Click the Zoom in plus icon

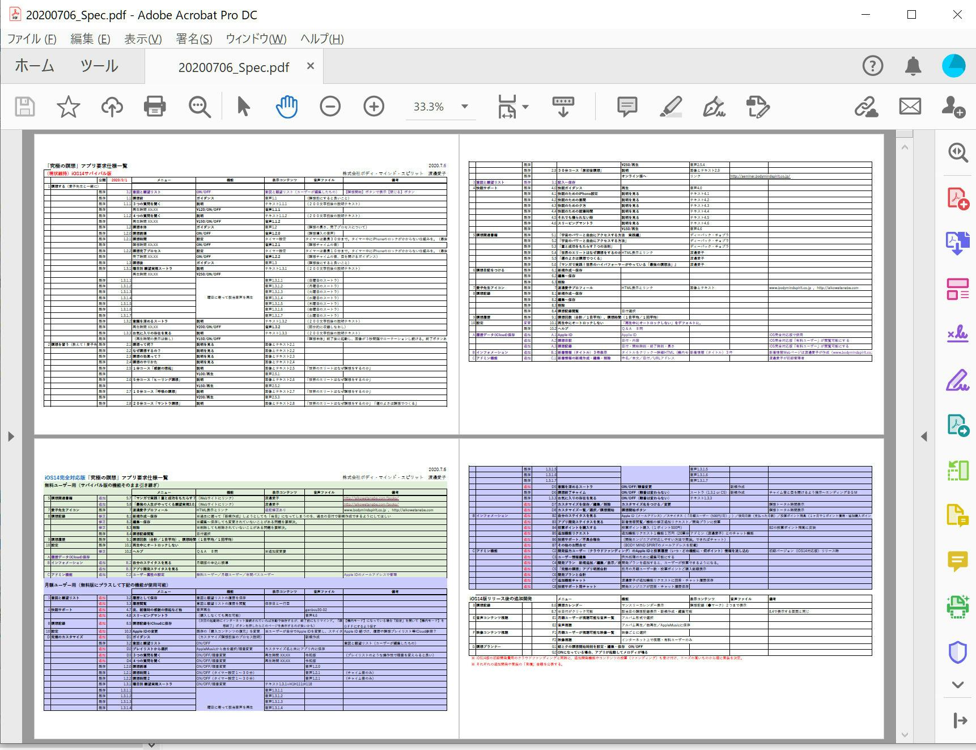coord(374,107)
